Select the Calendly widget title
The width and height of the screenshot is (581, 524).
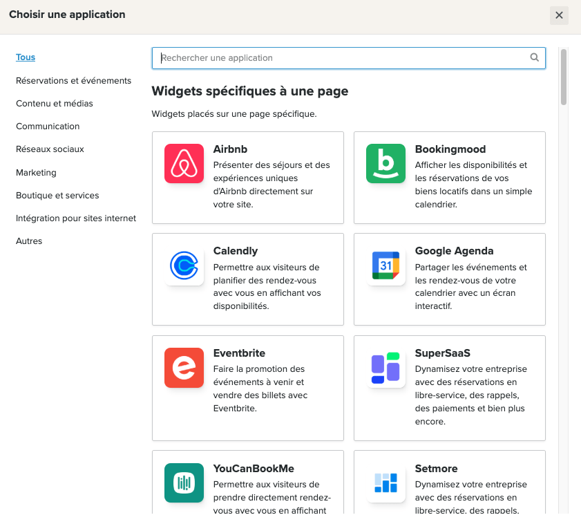click(x=236, y=251)
